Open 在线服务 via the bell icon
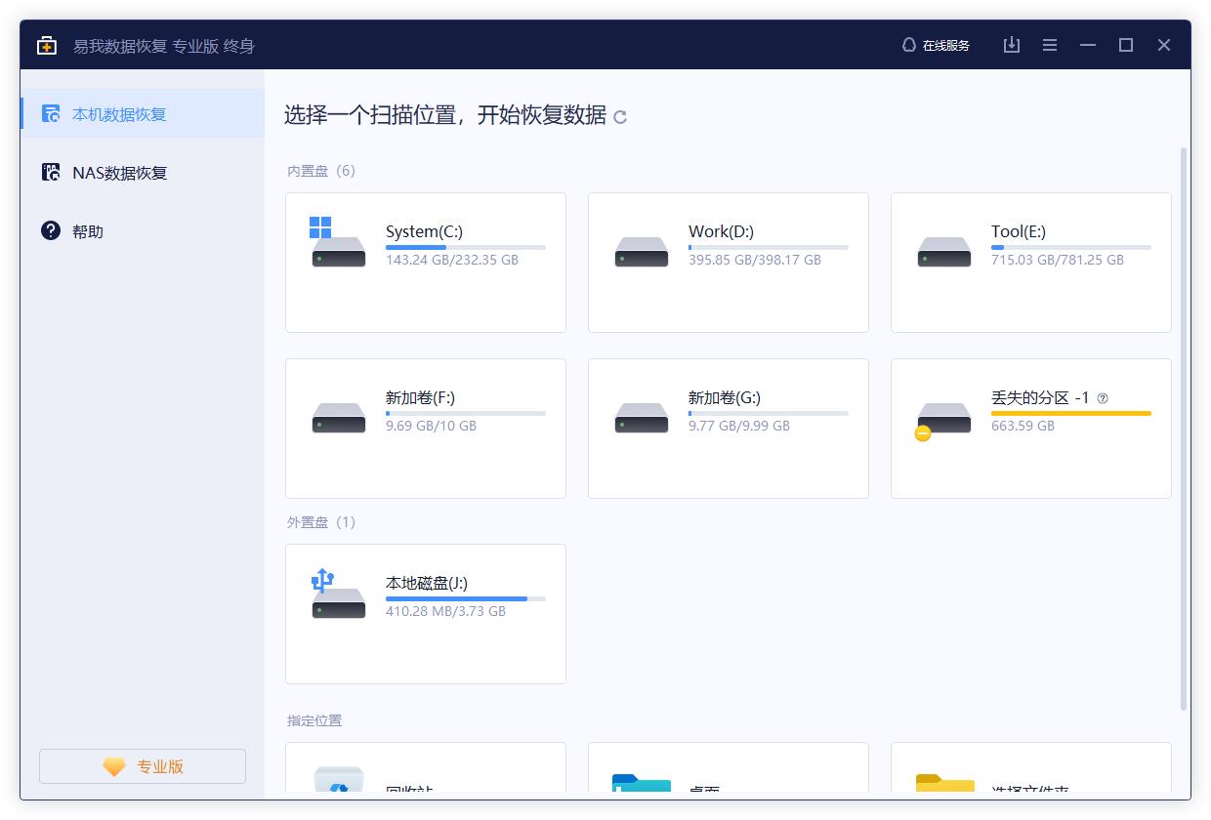 pyautogui.click(x=935, y=45)
